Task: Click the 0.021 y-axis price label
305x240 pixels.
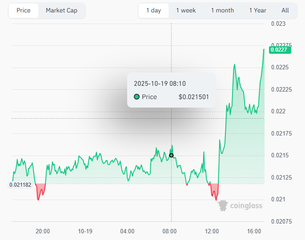Action: click(278, 200)
